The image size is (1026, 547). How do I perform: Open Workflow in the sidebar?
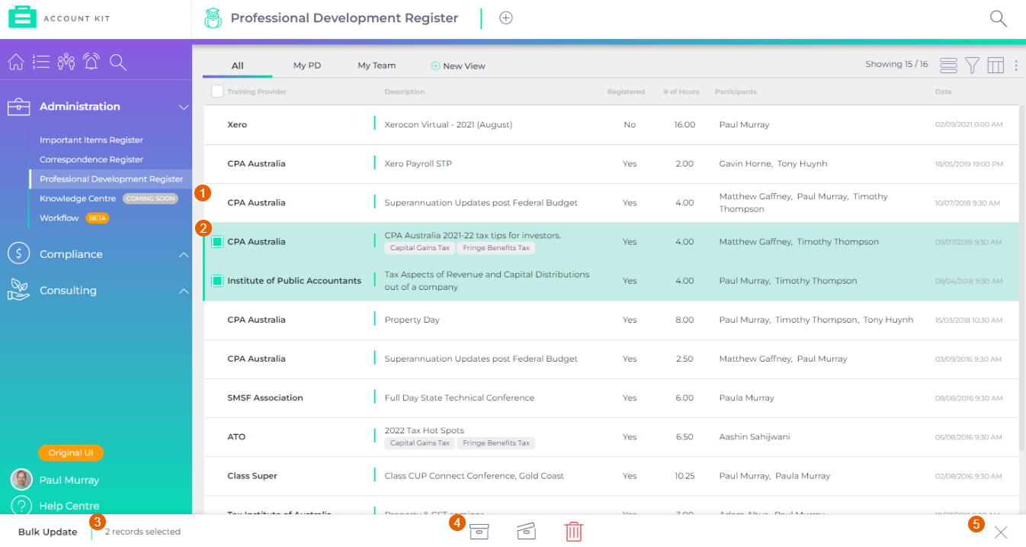tap(59, 218)
